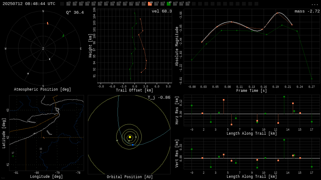Image resolution: width=321 pixels, height=180 pixels.
Task: Click the zenith Z marker in the sky plot
Action: (43, 49)
